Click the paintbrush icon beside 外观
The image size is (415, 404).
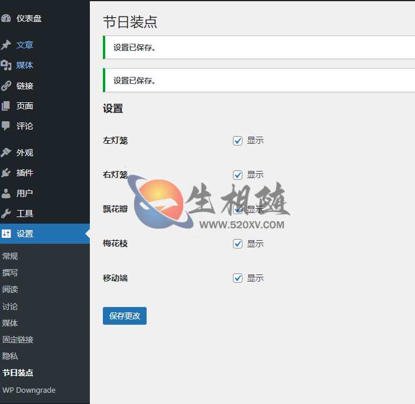[6, 153]
